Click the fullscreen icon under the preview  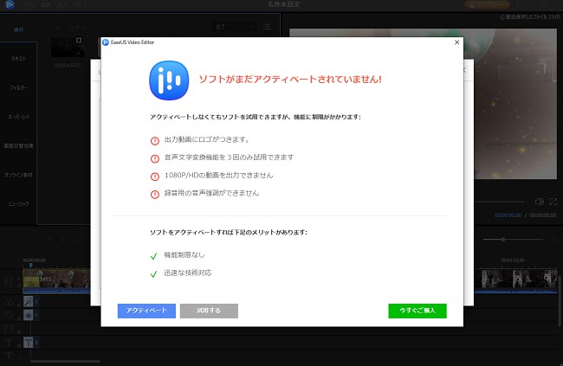tap(553, 202)
